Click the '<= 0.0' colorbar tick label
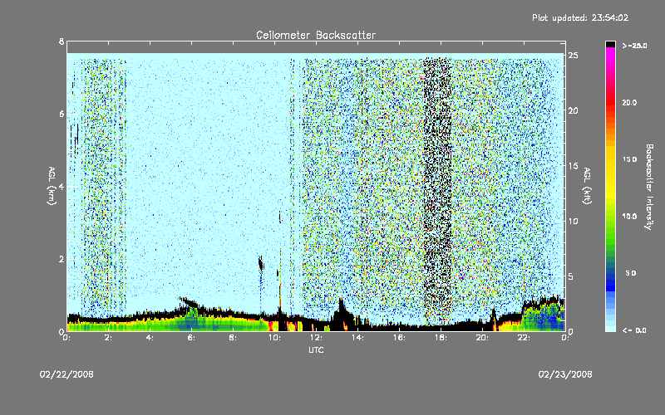Viewport: 665px width, 415px height. 634,330
